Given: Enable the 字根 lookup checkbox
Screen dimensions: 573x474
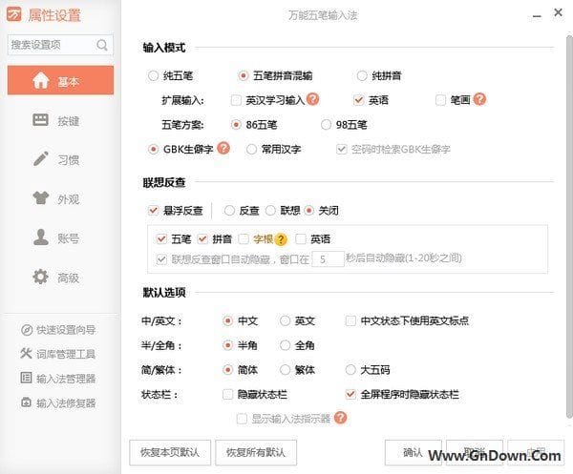Looking at the screenshot, I should pos(244,239).
